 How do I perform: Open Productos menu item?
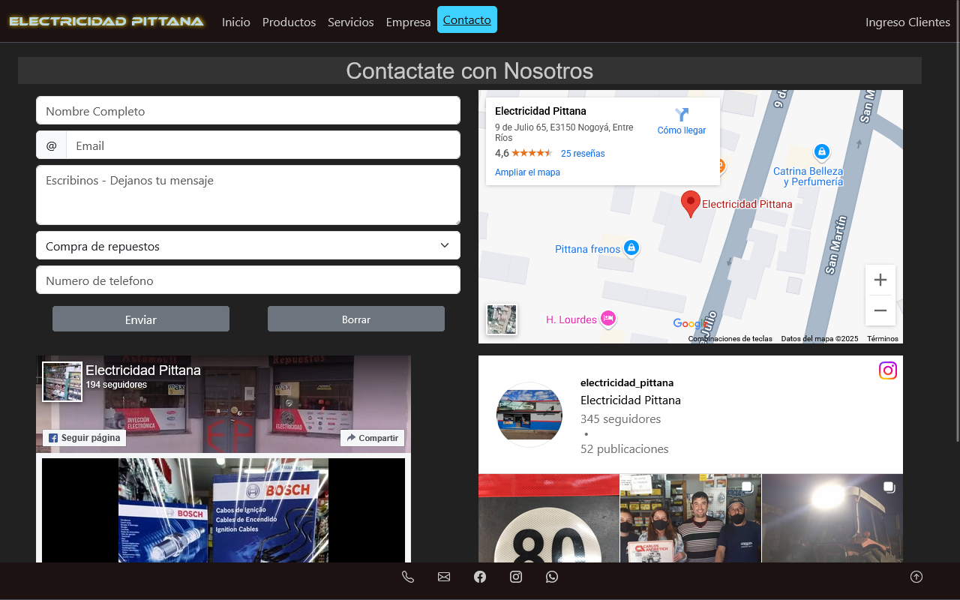pyautogui.click(x=289, y=22)
